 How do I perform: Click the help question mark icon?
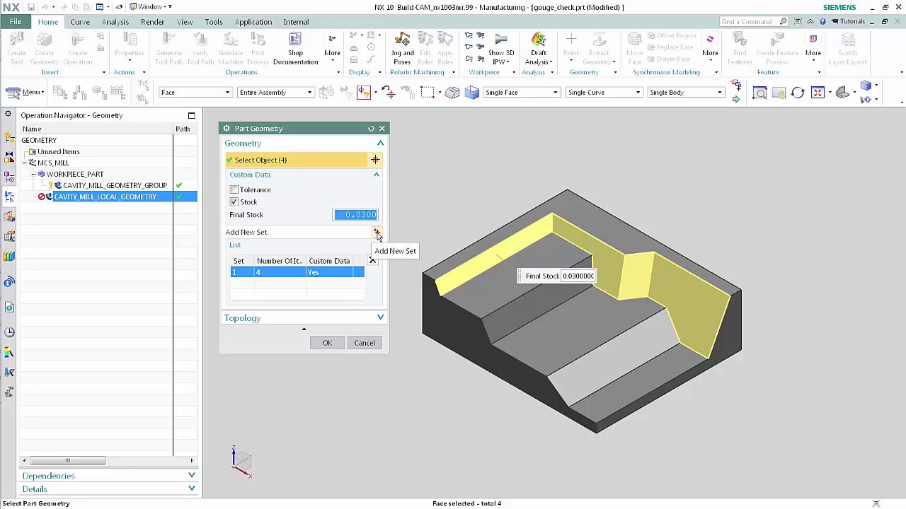[x=823, y=21]
